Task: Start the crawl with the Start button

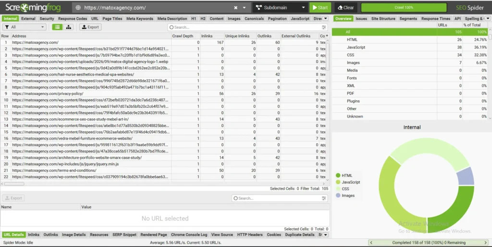Action: pos(320,8)
